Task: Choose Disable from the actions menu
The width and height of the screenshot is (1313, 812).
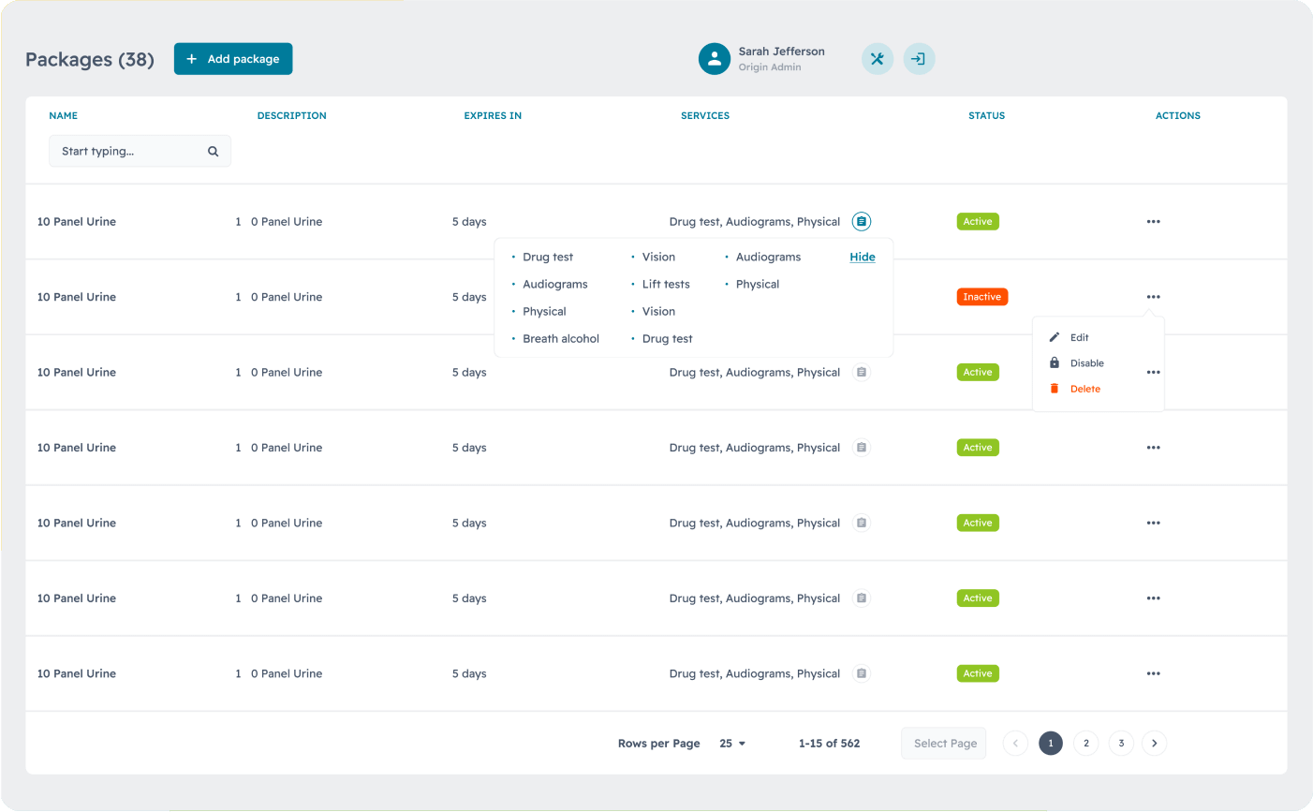Action: (1086, 363)
